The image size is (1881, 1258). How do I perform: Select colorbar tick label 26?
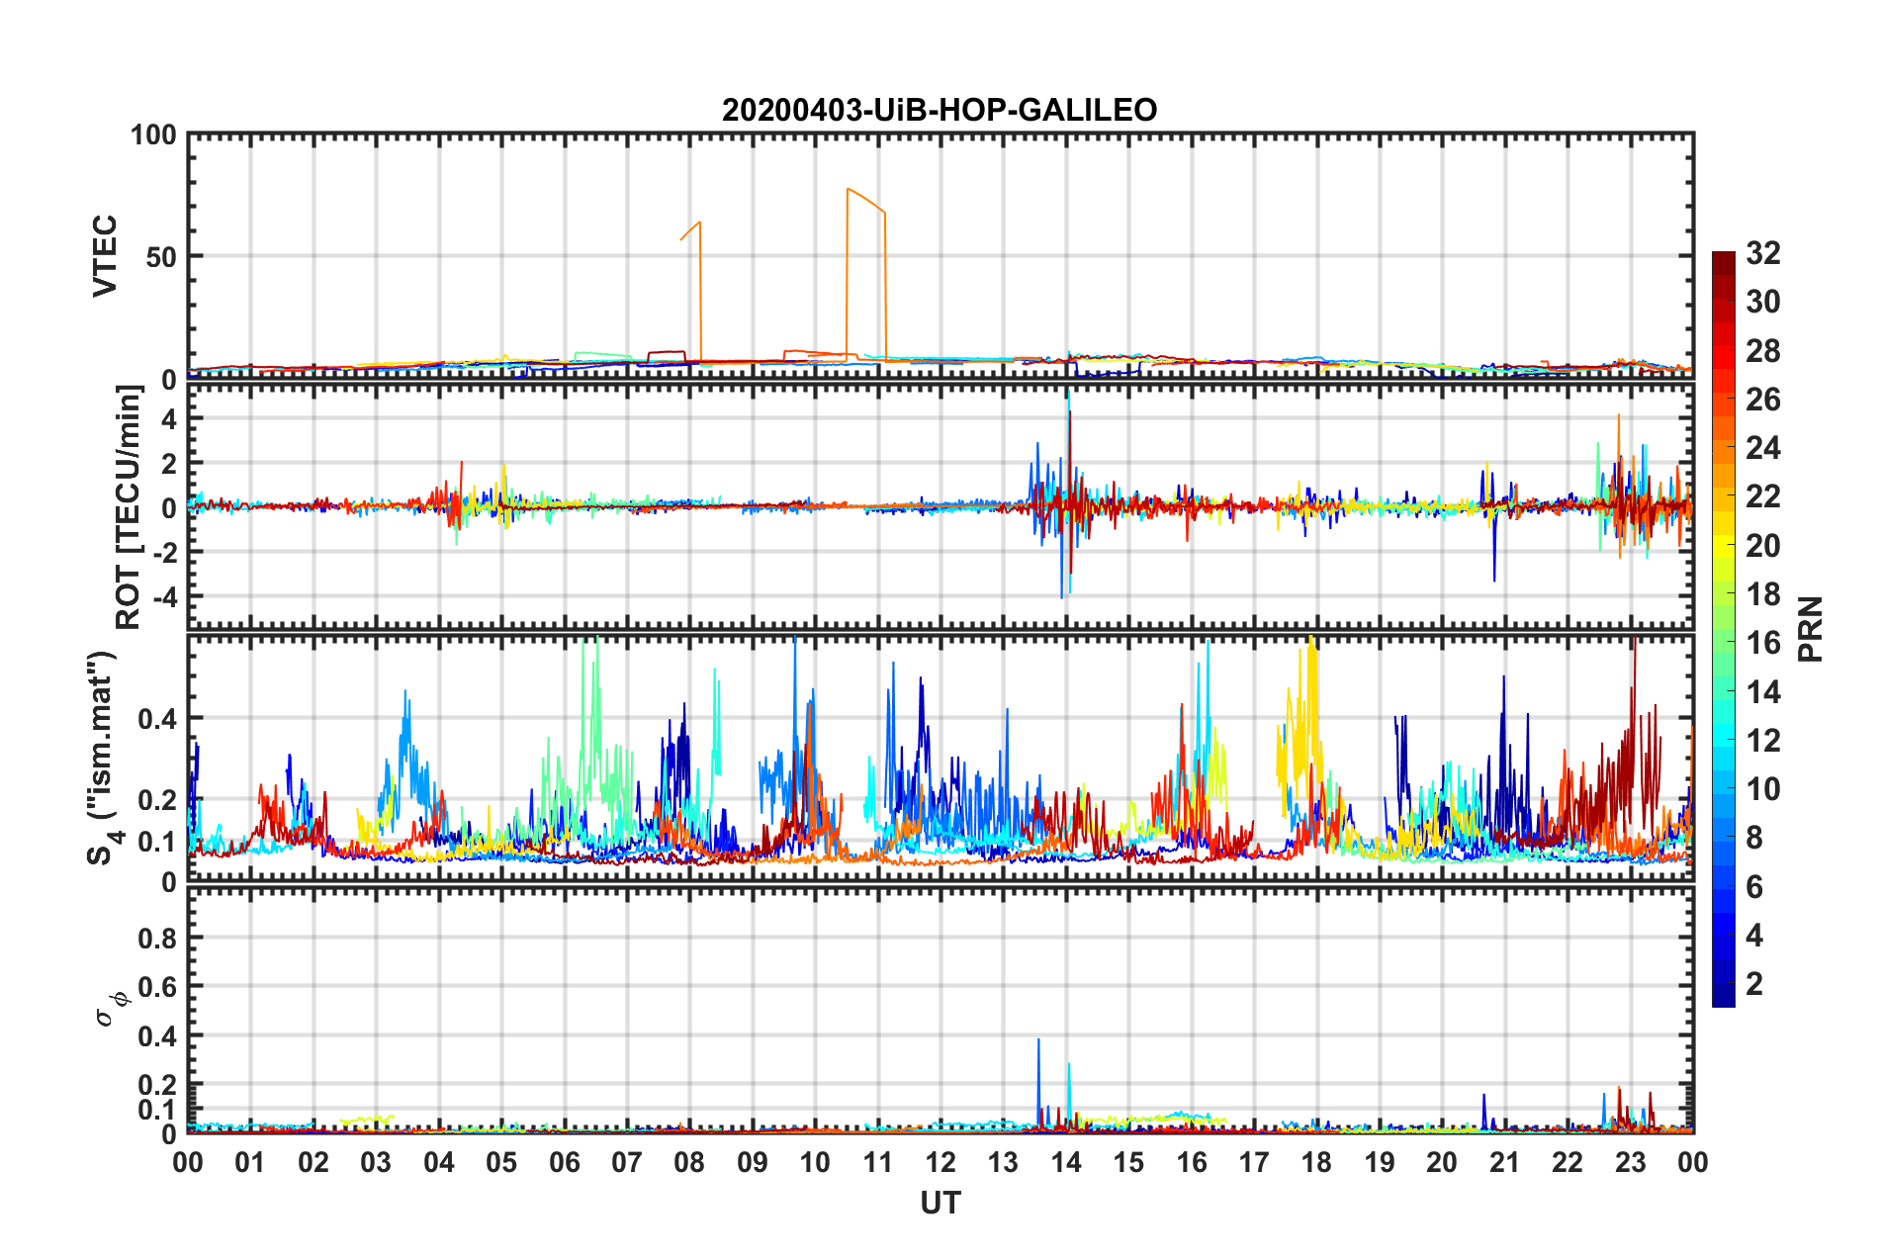pos(1763,400)
